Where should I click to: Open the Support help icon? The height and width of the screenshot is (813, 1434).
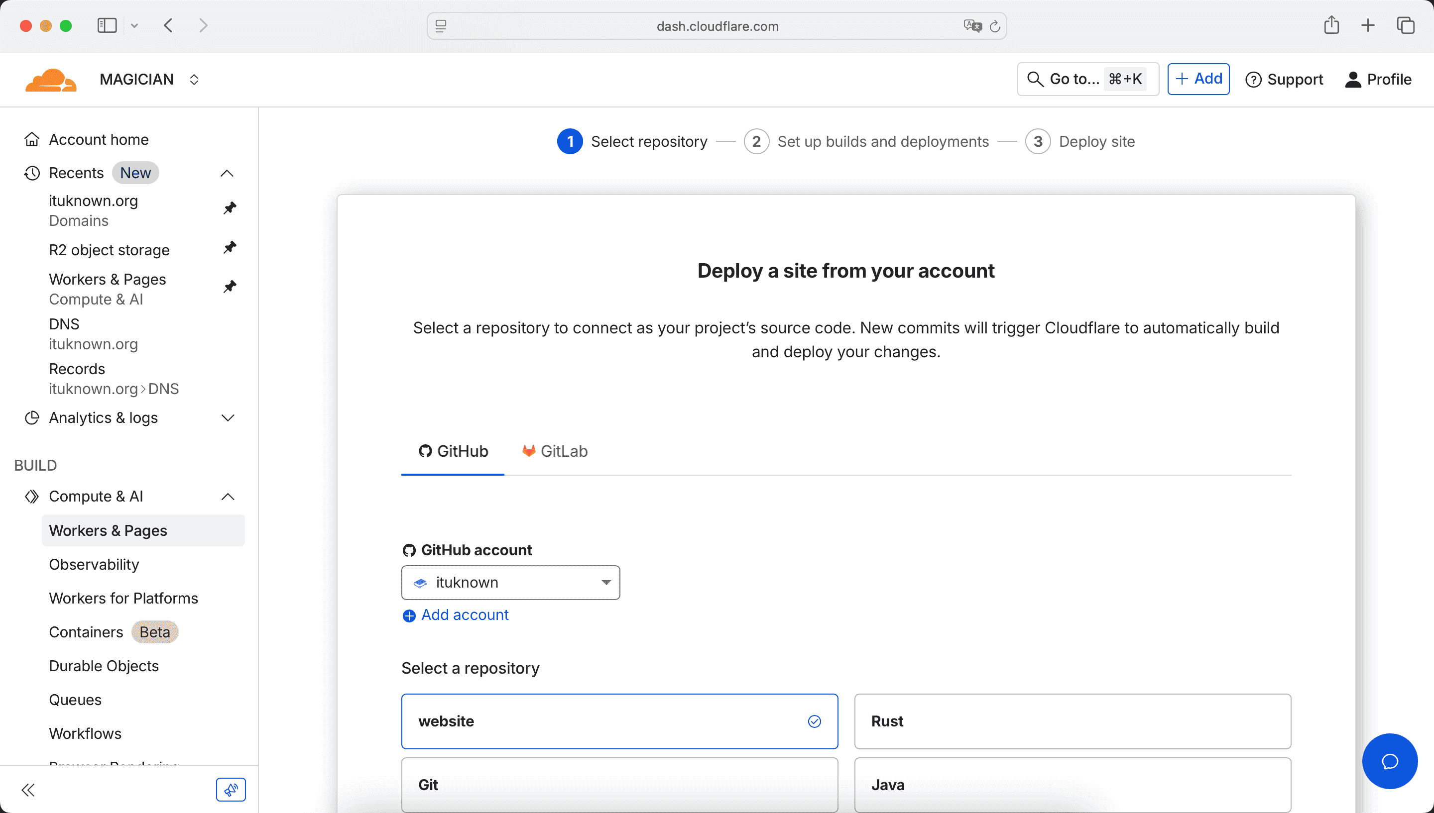tap(1254, 79)
